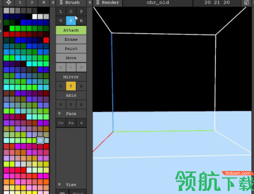254x194 pixels.
Task: Switch to Paint mode
Action: coord(71,48)
